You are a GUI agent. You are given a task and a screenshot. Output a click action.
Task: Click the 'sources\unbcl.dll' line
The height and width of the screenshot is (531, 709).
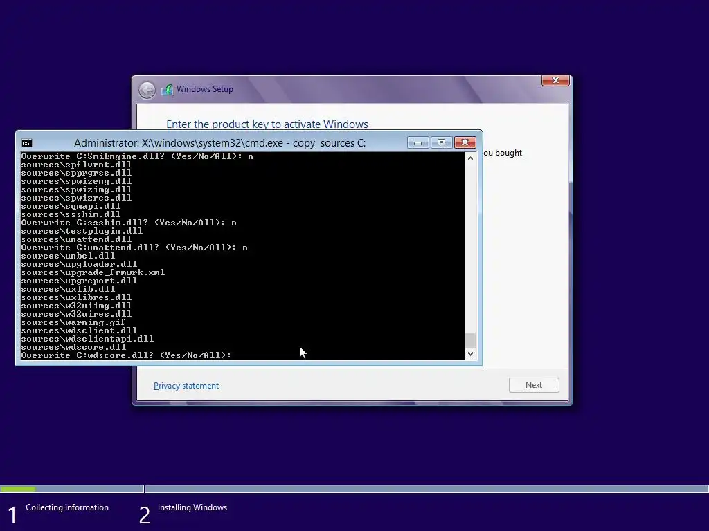coord(69,256)
